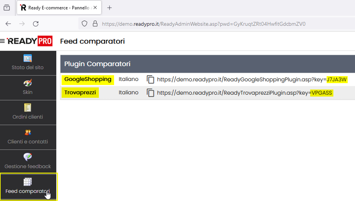Click the ReadyGoogleShoppingPlugin.asp URL text
Image resolution: width=355 pixels, height=201 pixels.
[x=252, y=79]
